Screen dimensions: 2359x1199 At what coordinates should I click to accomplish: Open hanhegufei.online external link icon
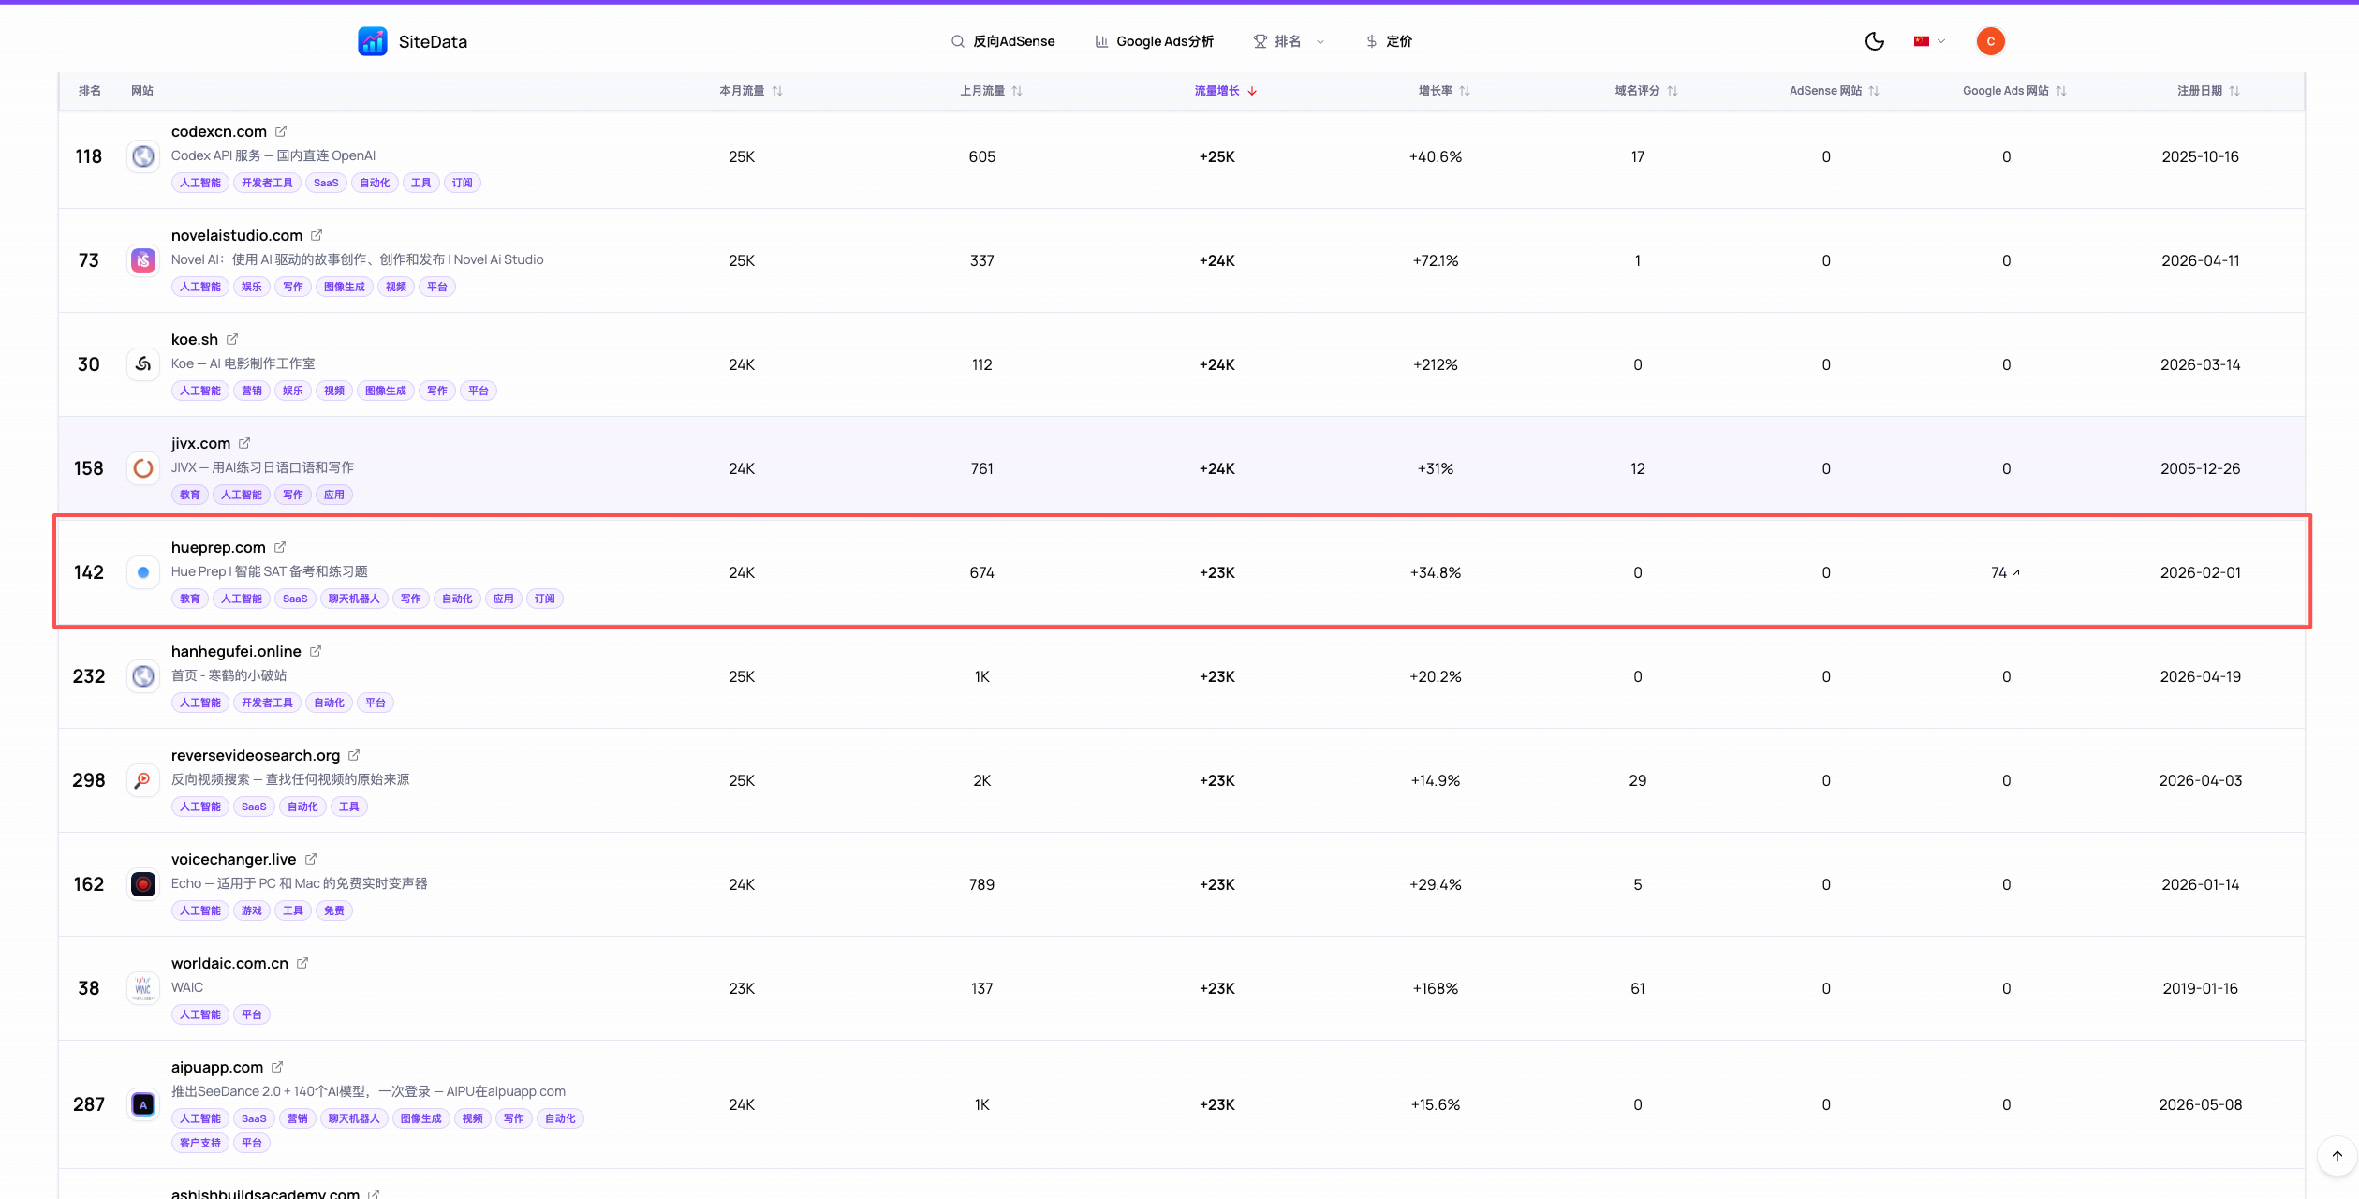click(x=316, y=651)
